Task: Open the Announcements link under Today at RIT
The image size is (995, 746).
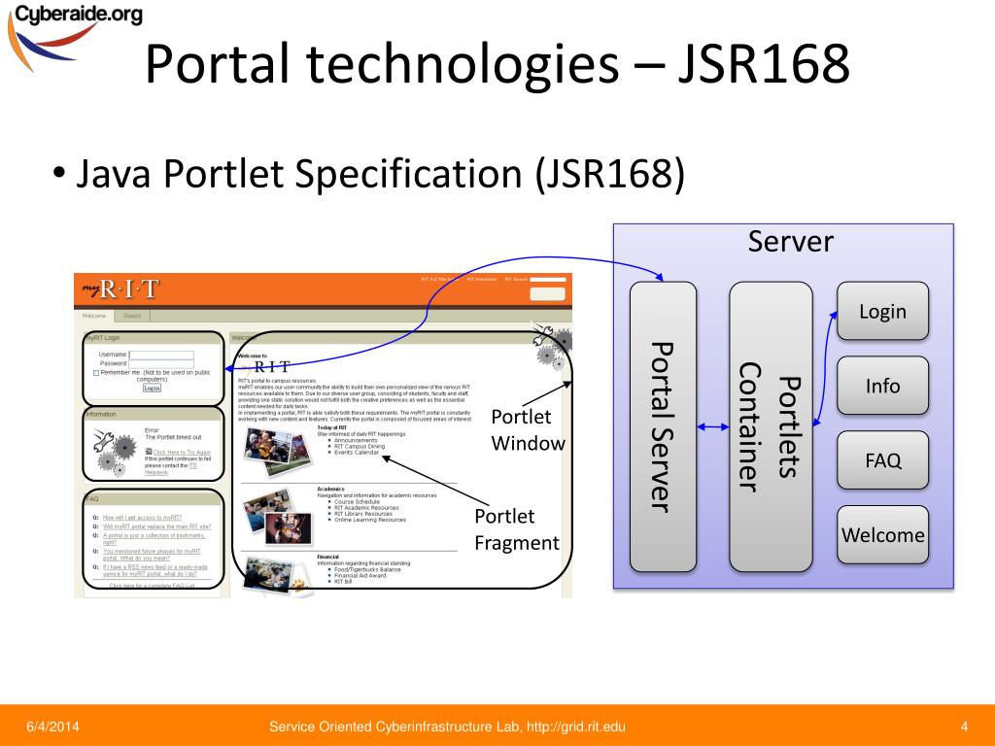Action: [356, 440]
